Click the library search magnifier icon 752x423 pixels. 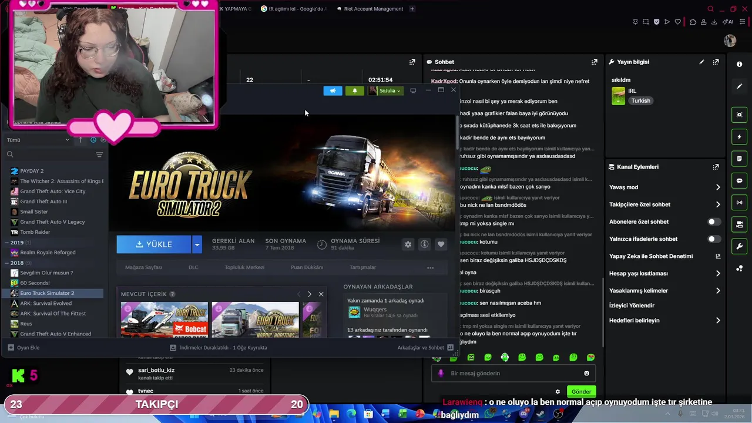click(x=10, y=155)
